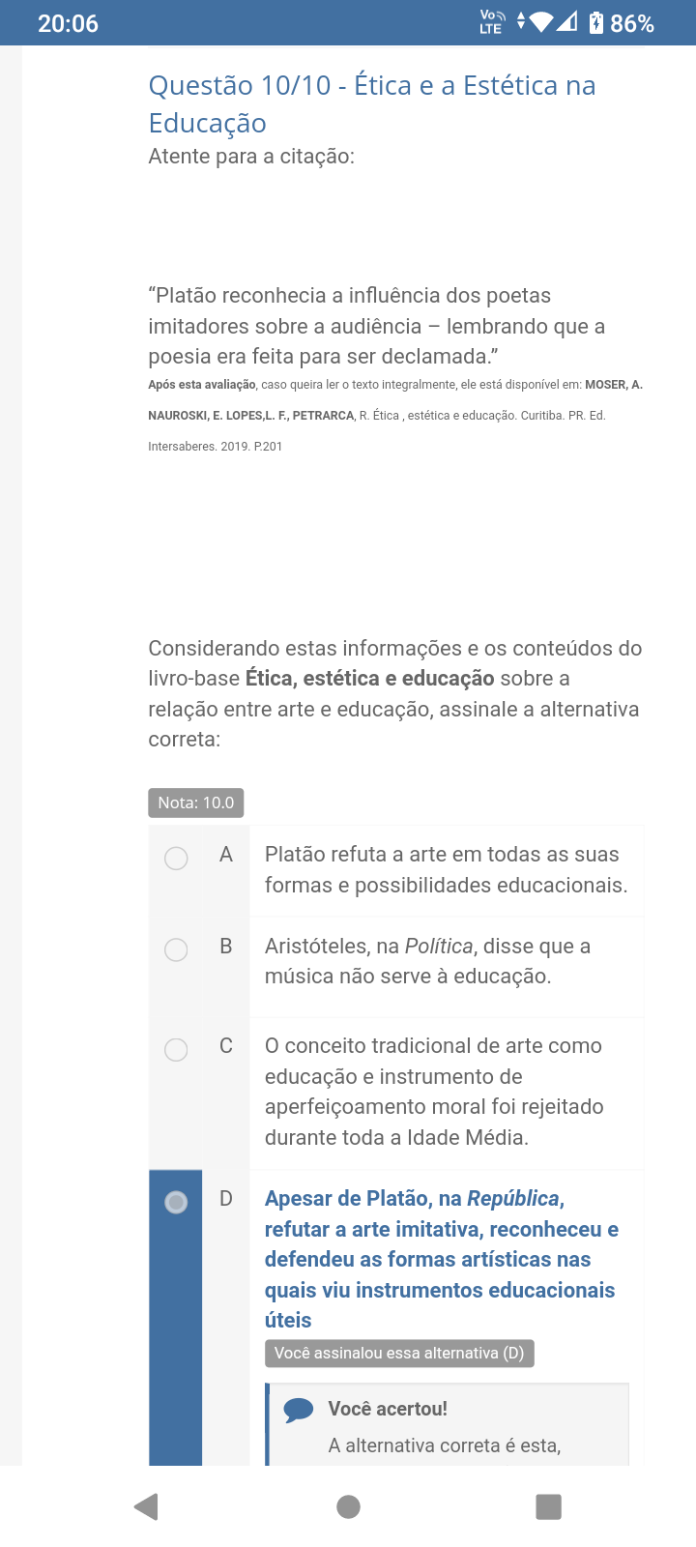Tap the Nota: 10.0 grade badge
Screen dimensions: 696x1547
click(x=196, y=803)
